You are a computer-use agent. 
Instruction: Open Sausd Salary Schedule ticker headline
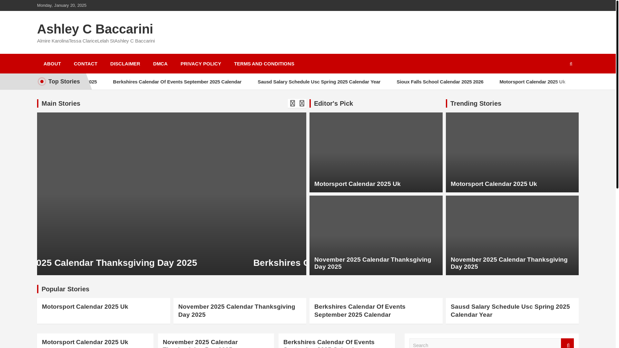click(319, 82)
